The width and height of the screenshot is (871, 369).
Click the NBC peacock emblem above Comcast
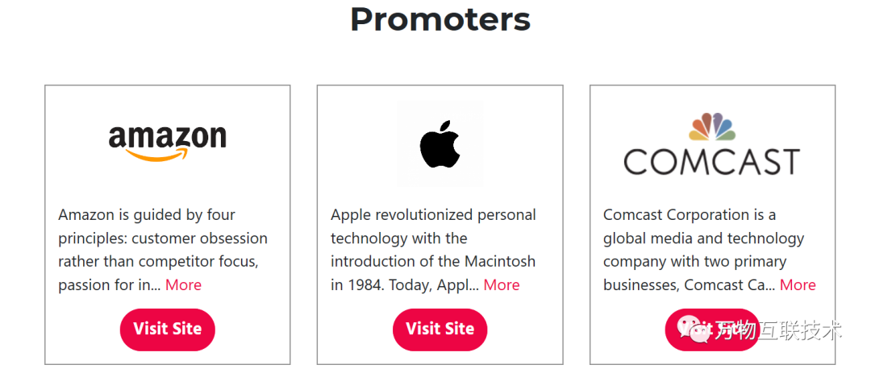point(711,126)
